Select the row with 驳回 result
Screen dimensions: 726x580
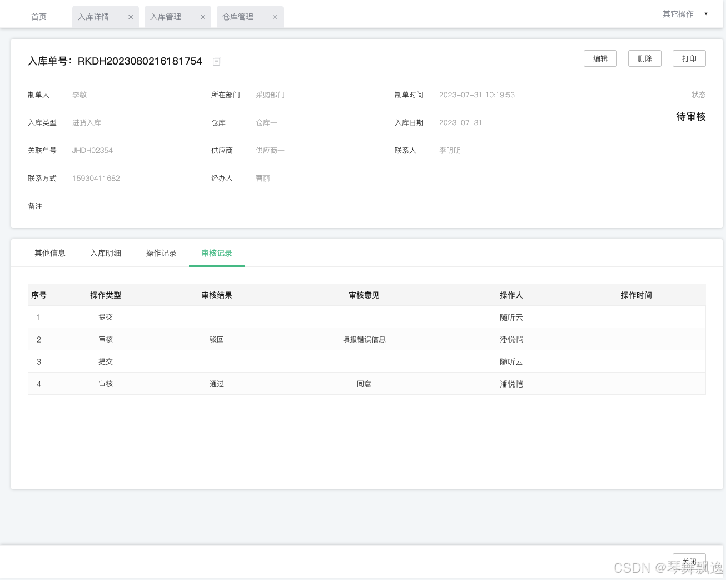(217, 339)
